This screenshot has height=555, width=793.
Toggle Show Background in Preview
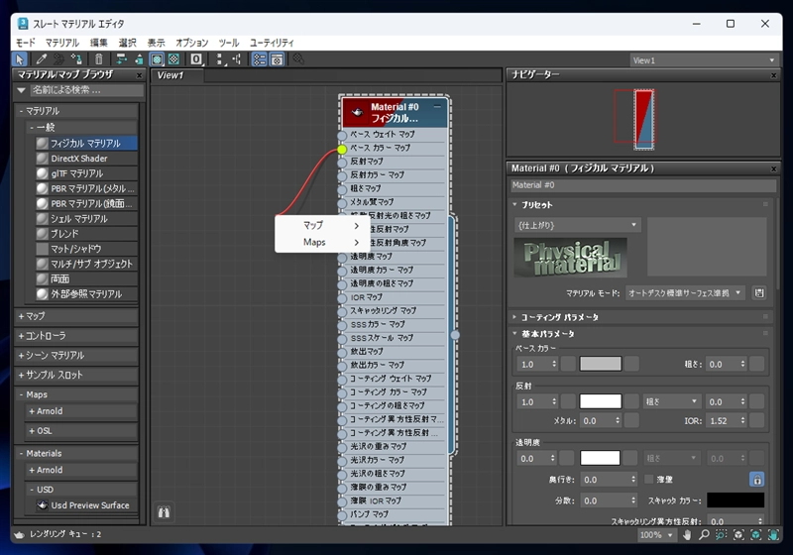click(174, 59)
